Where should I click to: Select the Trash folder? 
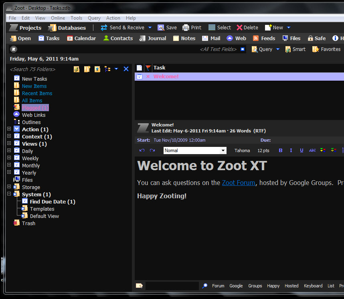pos(28,223)
